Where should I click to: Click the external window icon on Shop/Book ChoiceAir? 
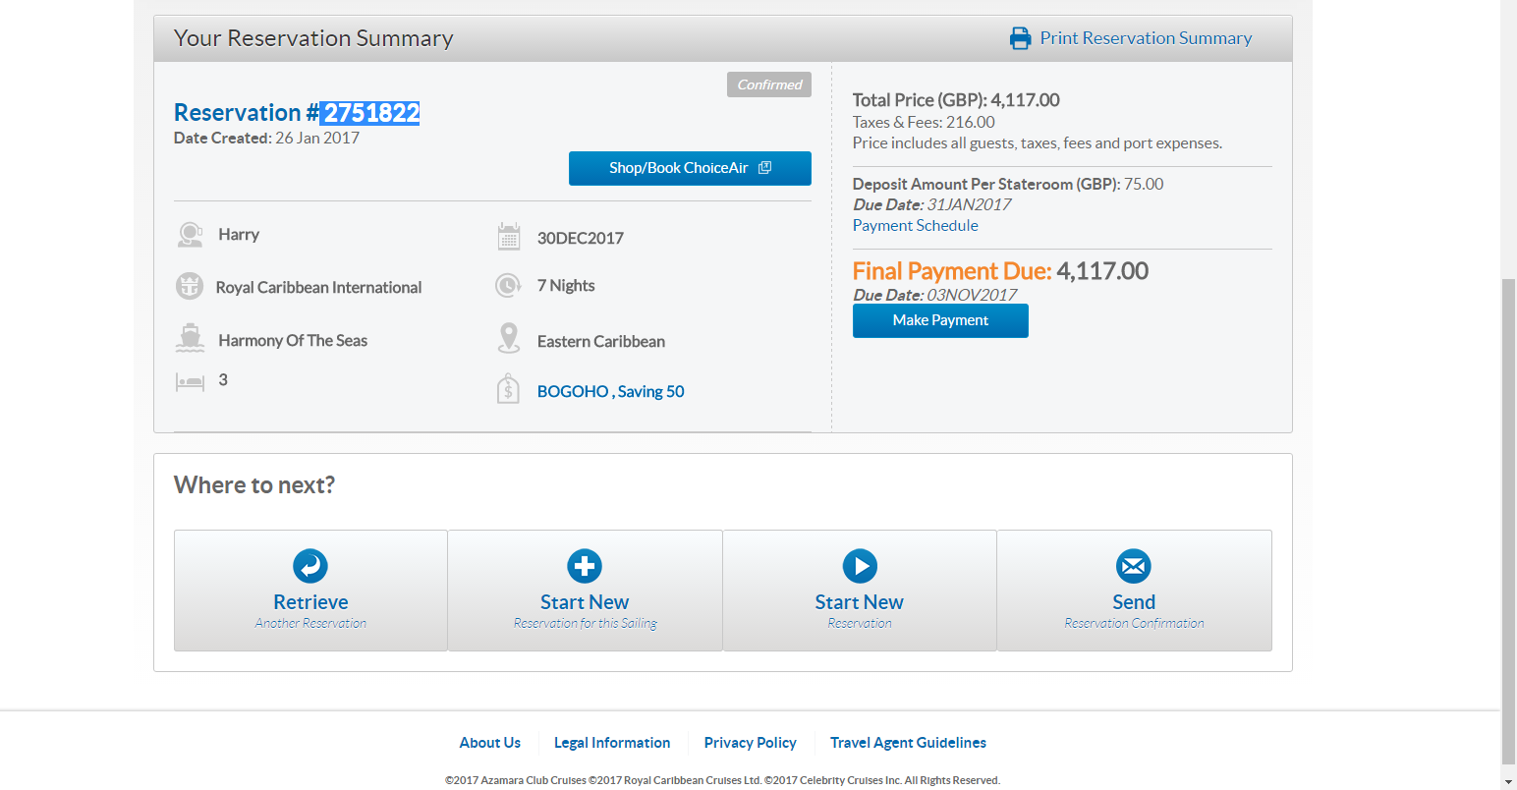tap(765, 168)
